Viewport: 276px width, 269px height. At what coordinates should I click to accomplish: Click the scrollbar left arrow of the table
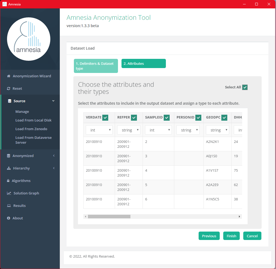86,217
